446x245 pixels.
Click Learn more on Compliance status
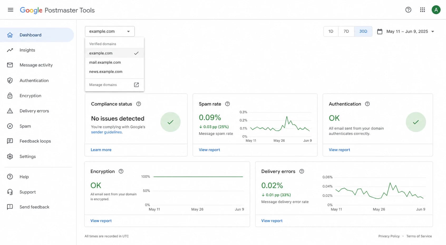101,150
